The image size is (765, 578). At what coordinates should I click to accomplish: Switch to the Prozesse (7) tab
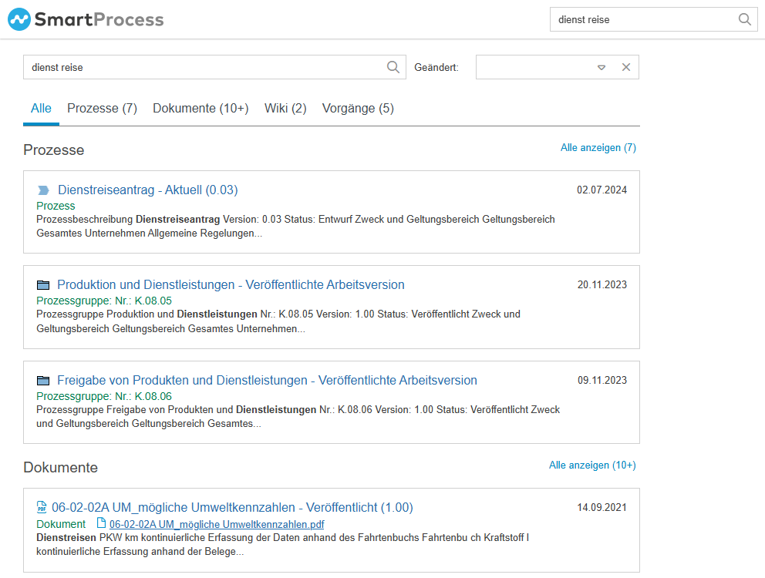tap(102, 109)
